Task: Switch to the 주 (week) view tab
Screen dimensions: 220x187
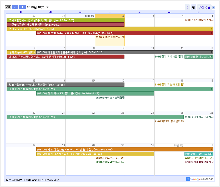Action: tap(187, 8)
